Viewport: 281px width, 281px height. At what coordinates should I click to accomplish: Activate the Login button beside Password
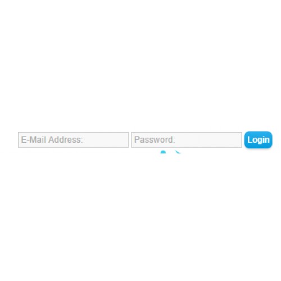click(x=258, y=140)
